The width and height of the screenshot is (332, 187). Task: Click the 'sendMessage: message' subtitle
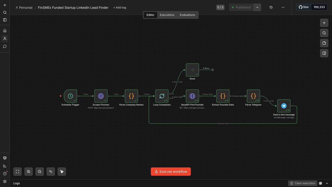[284, 118]
